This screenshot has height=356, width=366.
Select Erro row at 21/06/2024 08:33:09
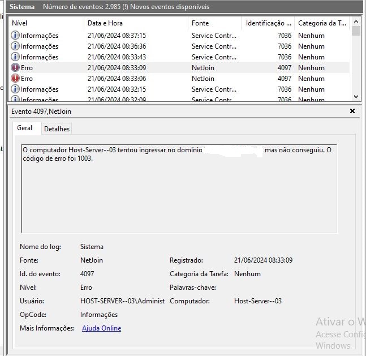tap(179, 68)
